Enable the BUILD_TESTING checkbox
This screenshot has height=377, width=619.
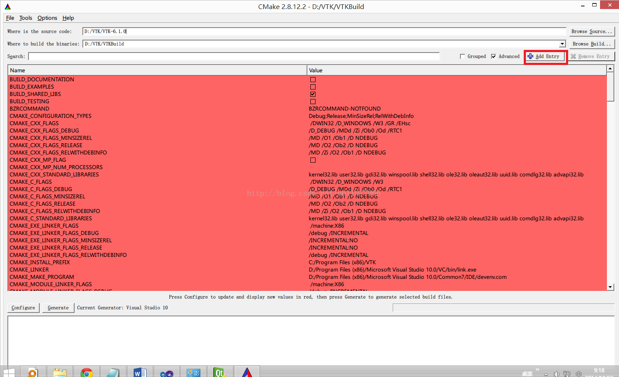[x=313, y=102]
